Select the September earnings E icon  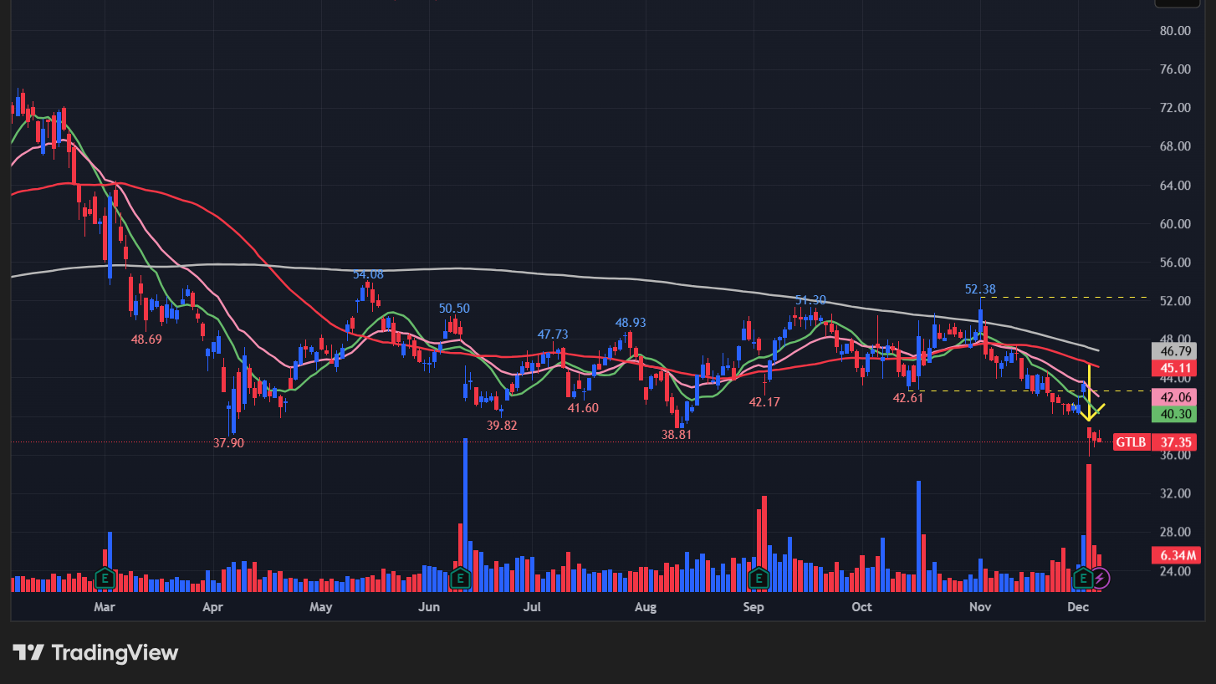(759, 578)
